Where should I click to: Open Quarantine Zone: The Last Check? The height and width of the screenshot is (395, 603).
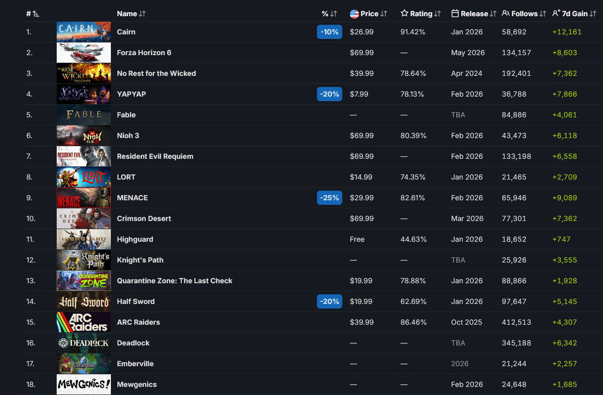[x=175, y=281]
